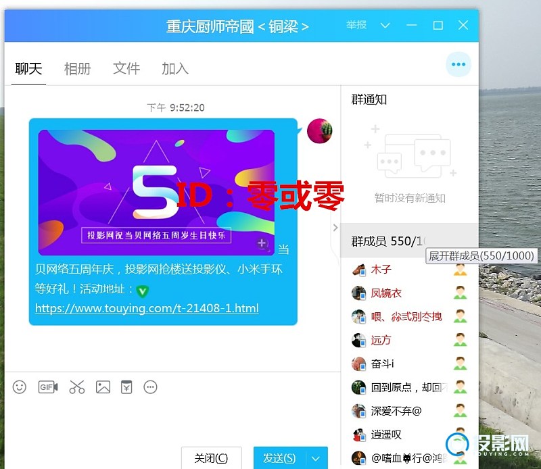This screenshot has width=541, height=469.
Task: Click the 群通知 heading
Action: coord(369,99)
